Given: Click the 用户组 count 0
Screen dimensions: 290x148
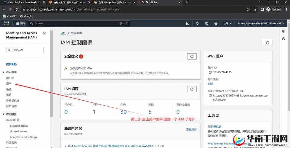Looking at the screenshot, I should [x=66, y=112].
